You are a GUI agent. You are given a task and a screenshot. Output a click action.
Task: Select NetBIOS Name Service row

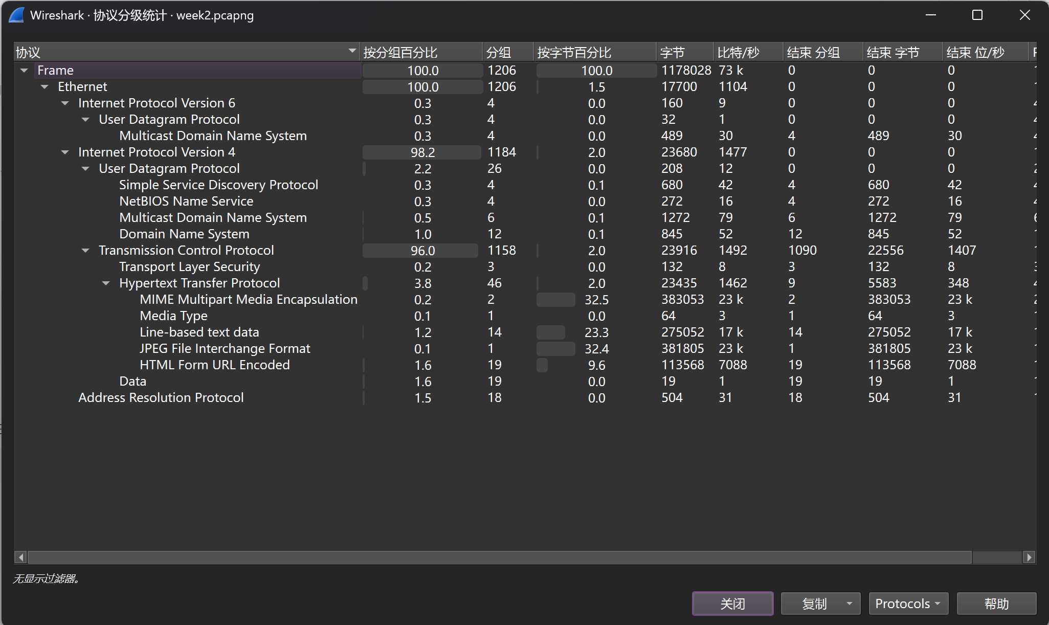[x=525, y=202]
